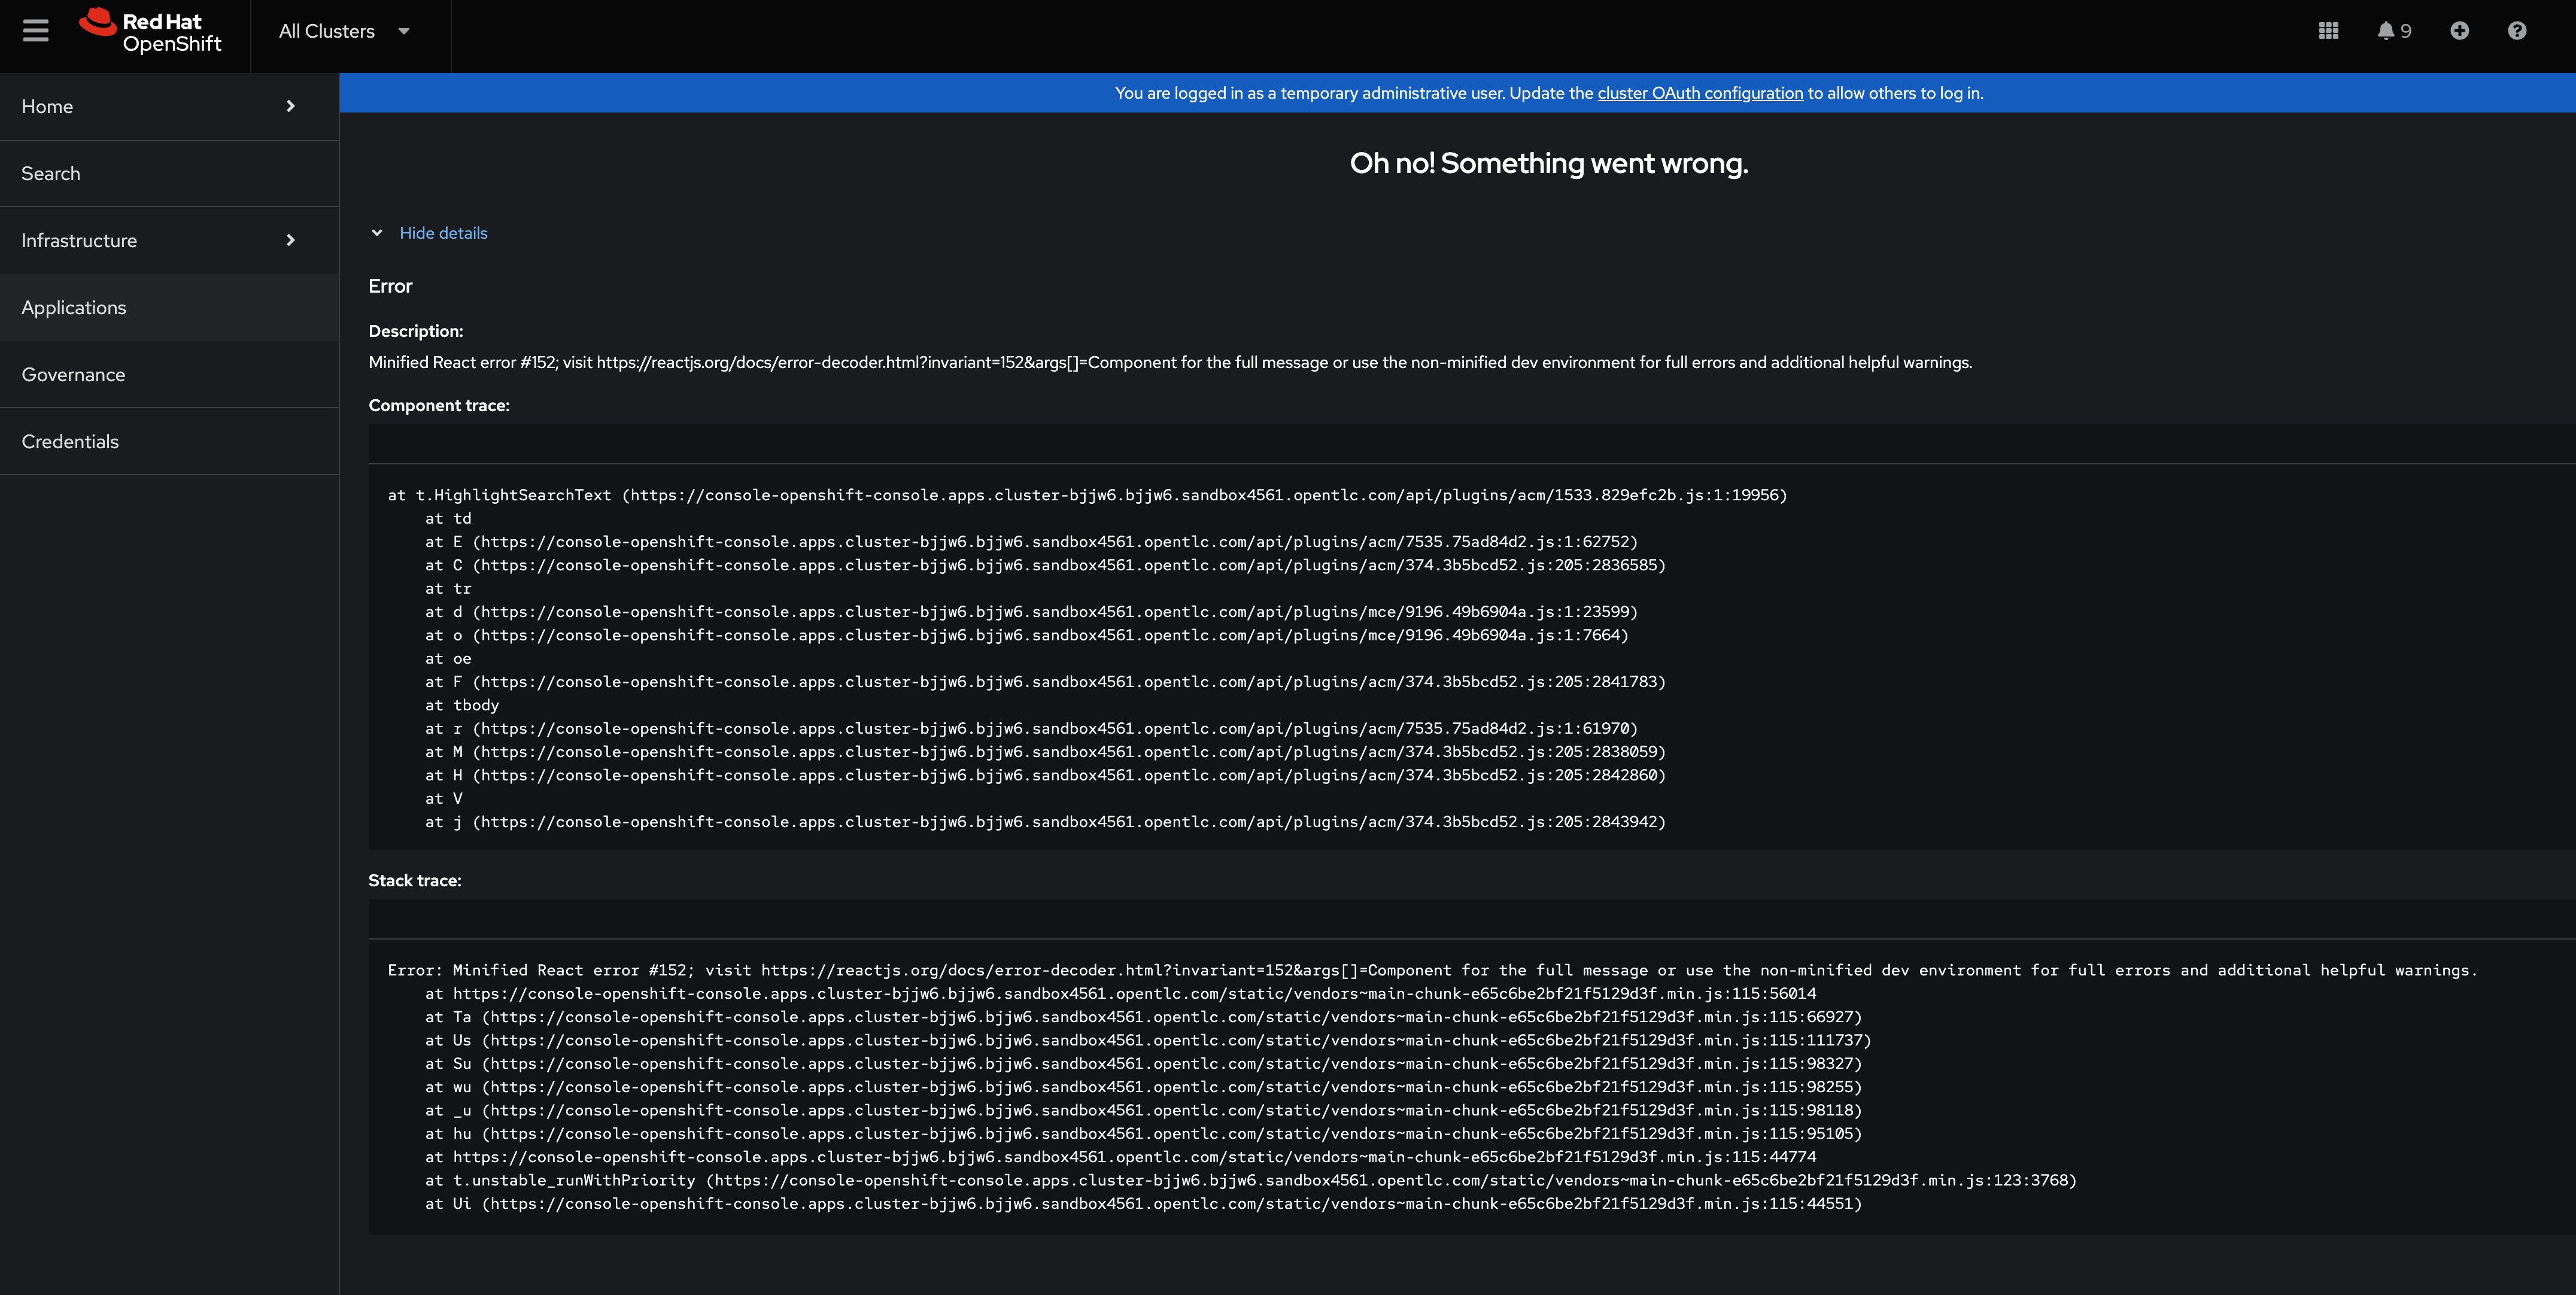Expand the Home navigation section
This screenshot has height=1295, width=2576.
(x=47, y=106)
